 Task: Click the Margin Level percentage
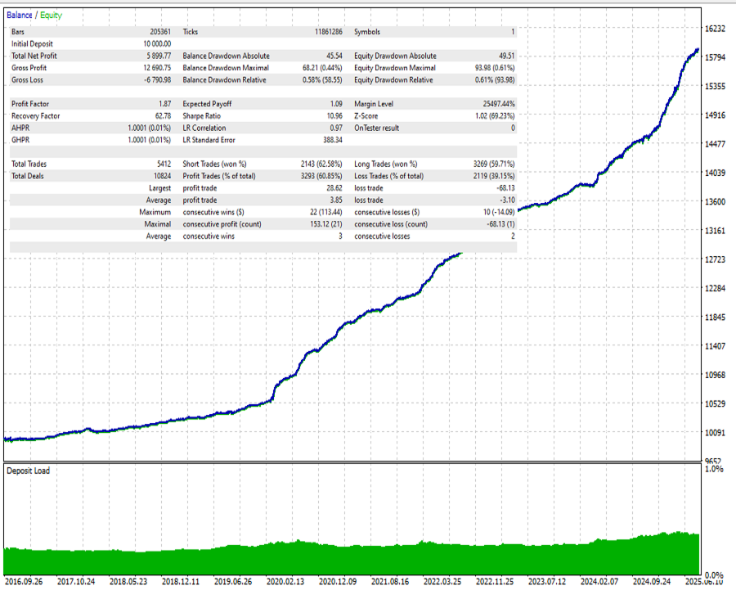click(499, 104)
